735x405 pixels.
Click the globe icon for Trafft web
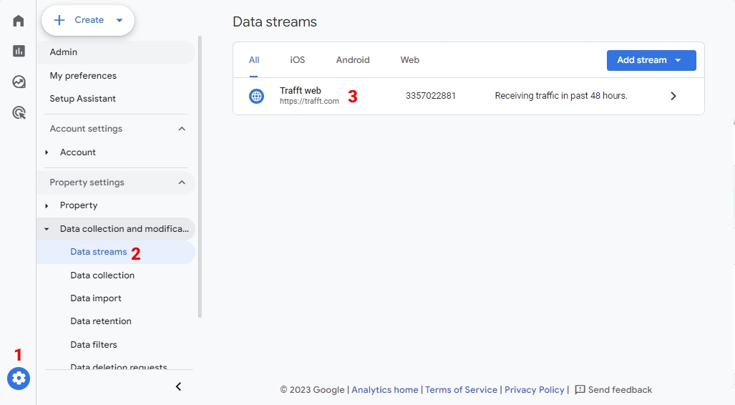click(x=256, y=96)
